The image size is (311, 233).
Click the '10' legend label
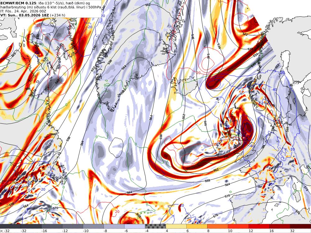(230, 231)
